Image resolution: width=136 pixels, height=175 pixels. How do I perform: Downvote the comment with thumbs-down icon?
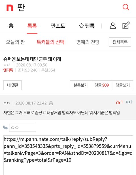128,102
